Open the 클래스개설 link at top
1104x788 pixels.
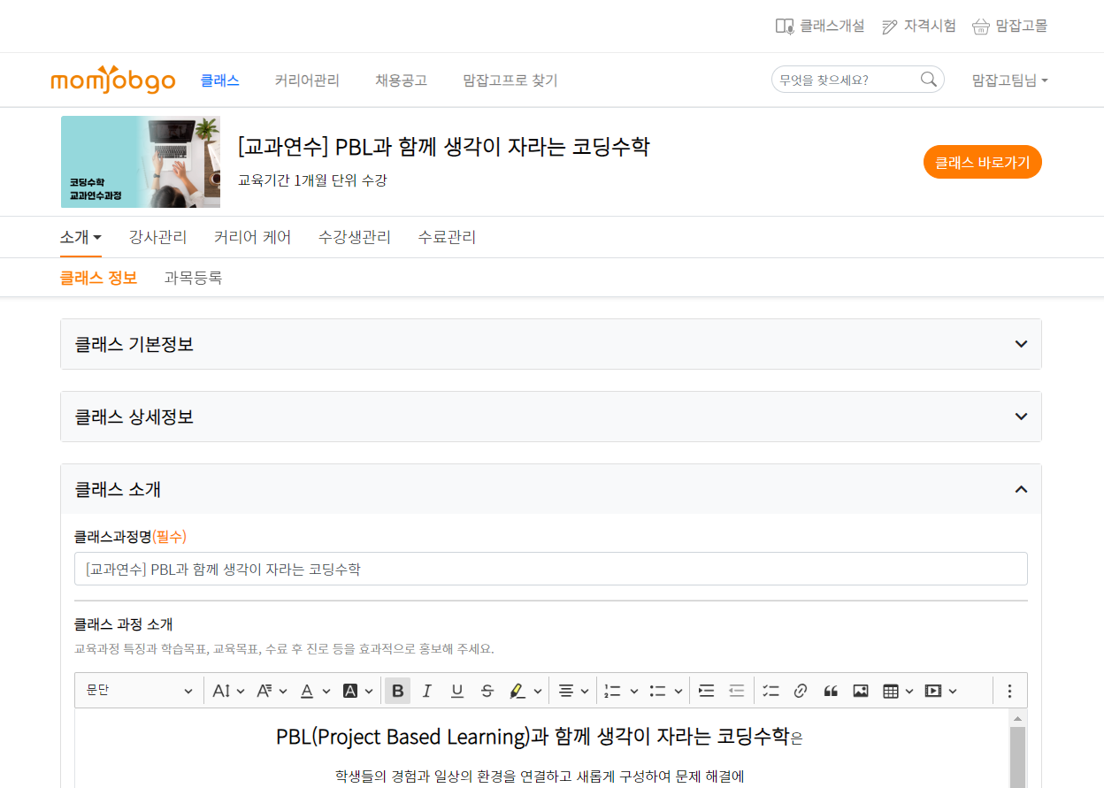820,26
